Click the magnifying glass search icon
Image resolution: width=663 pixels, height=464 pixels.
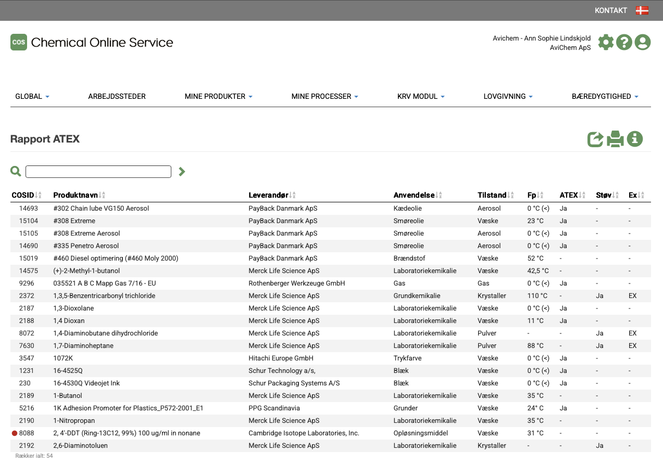click(x=16, y=171)
